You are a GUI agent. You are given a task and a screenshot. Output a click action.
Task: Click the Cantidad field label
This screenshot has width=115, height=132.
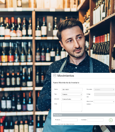pyautogui.click(x=84, y=120)
